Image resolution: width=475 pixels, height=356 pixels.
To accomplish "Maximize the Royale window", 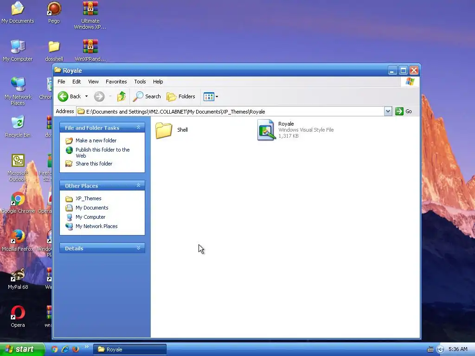I will [x=403, y=70].
